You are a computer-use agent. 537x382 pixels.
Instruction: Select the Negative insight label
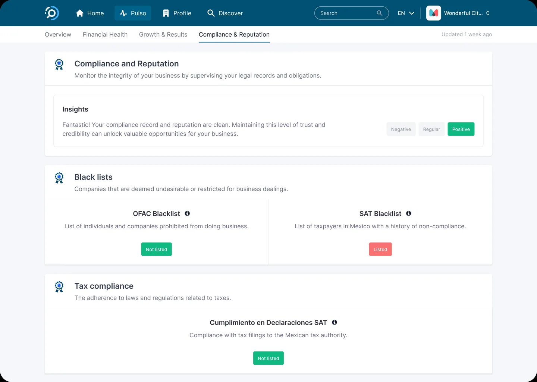click(x=401, y=129)
